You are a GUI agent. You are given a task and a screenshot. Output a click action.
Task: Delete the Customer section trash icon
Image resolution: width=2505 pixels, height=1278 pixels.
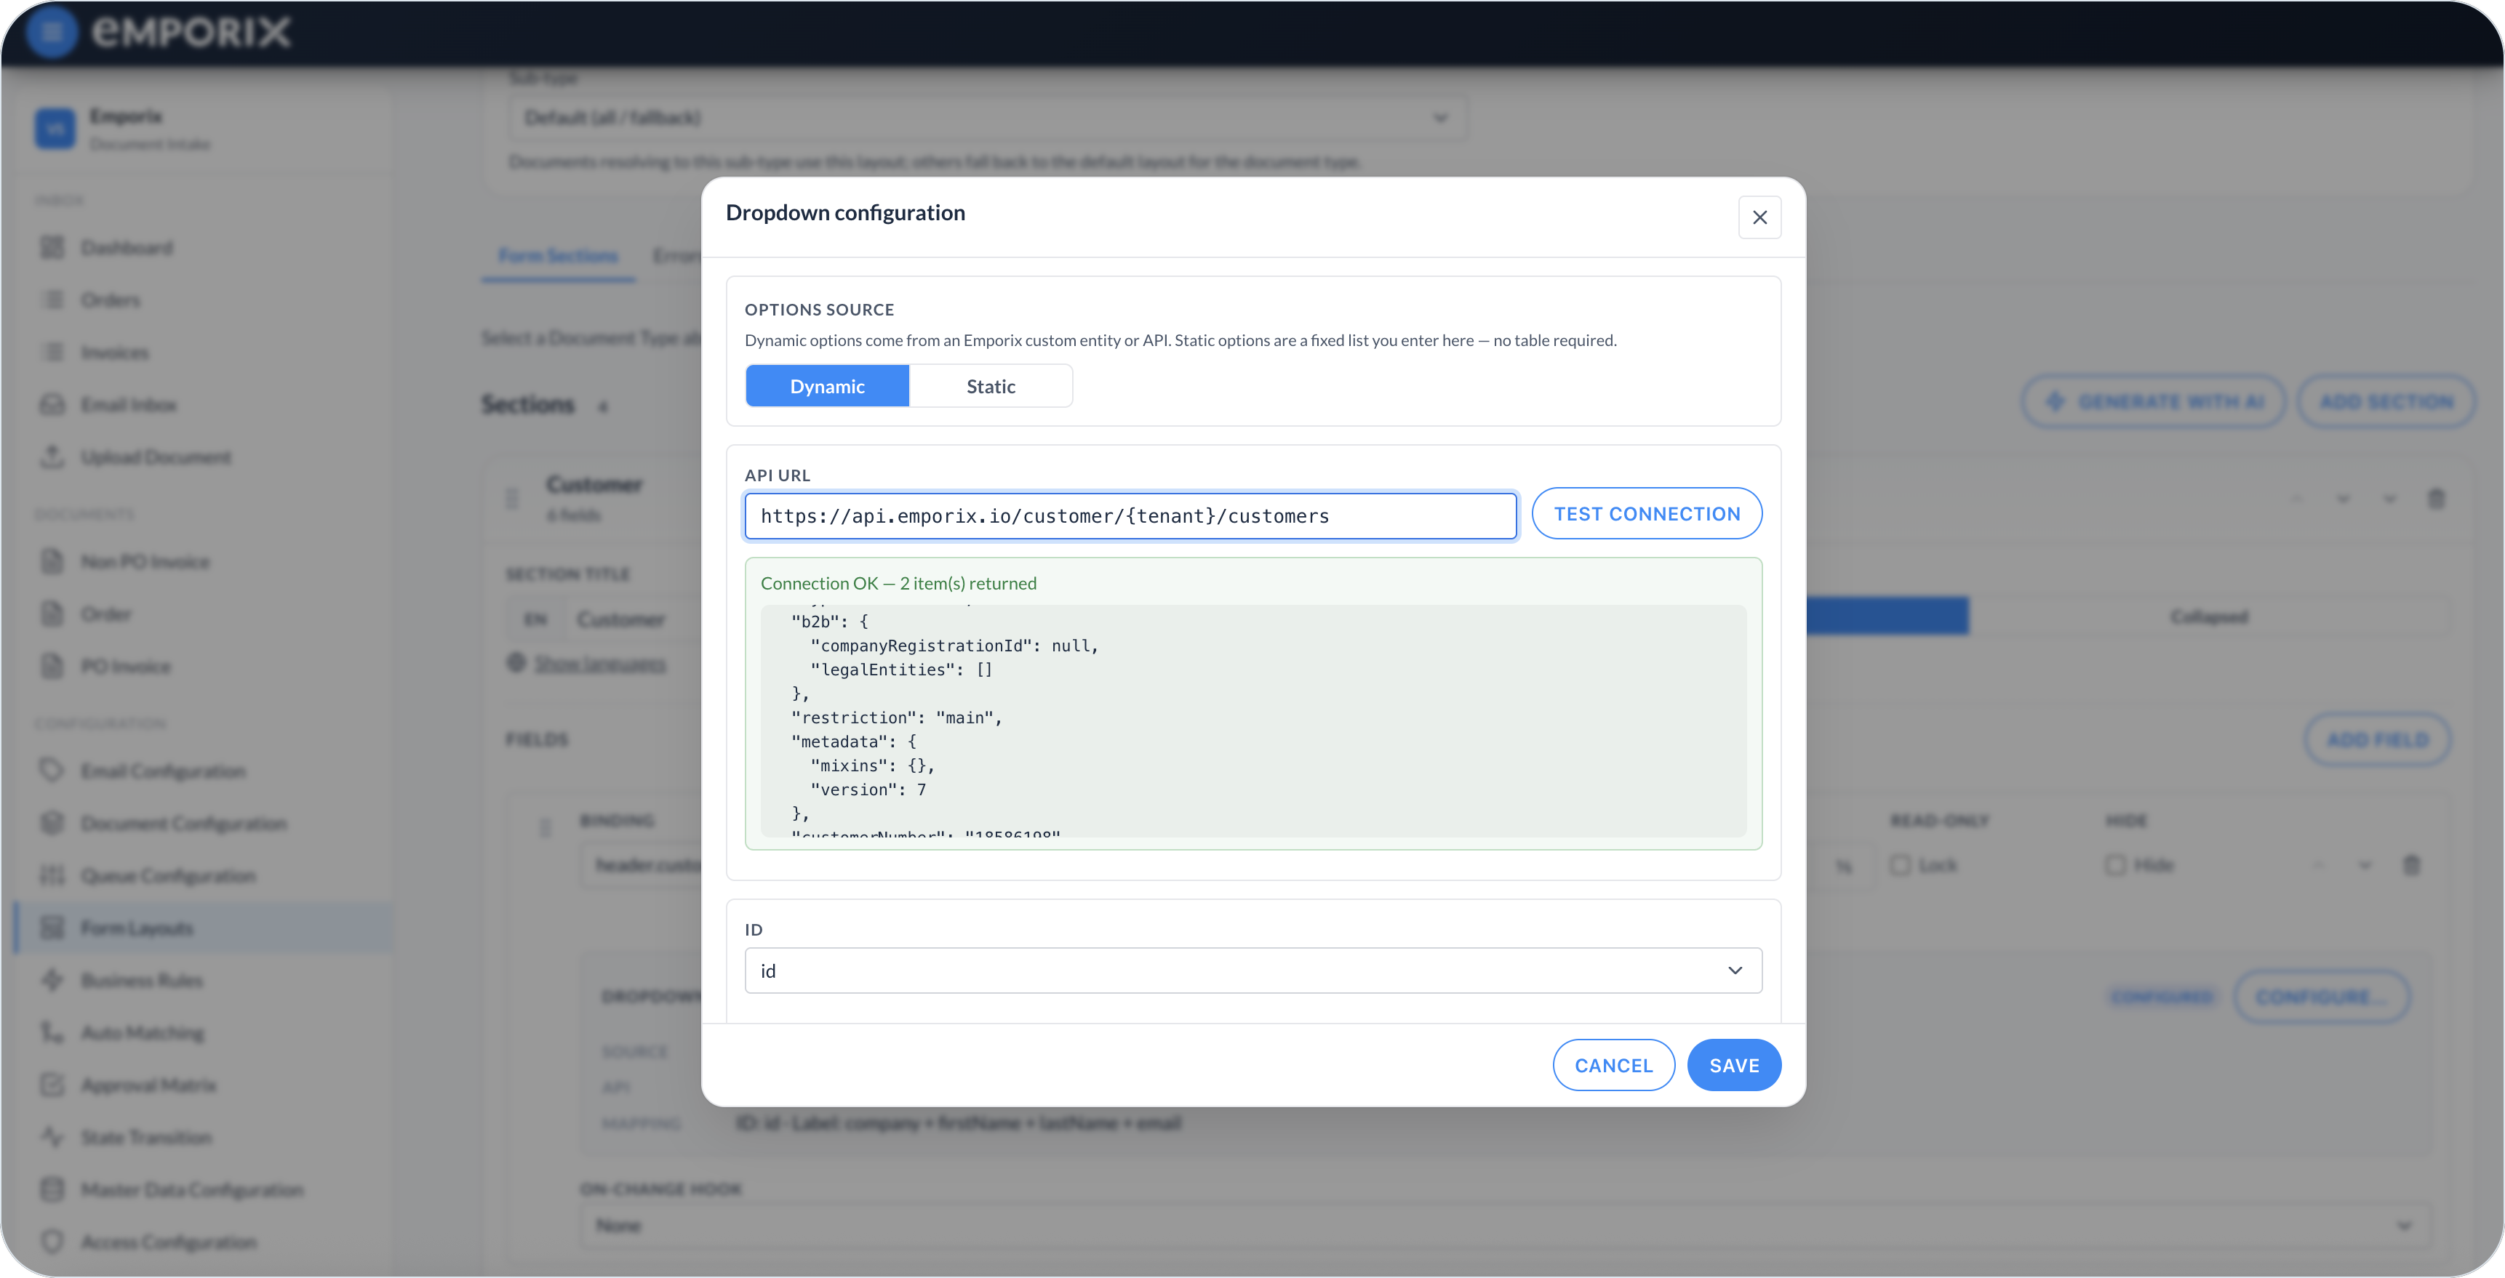click(2436, 499)
